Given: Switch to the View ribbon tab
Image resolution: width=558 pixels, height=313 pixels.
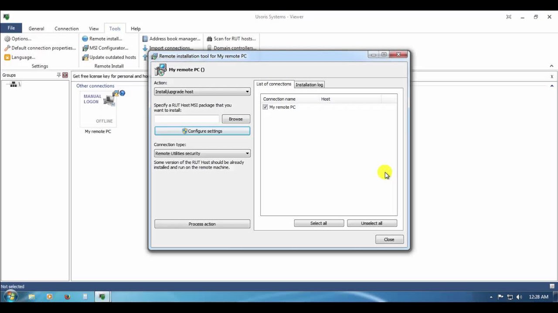Looking at the screenshot, I should coord(94,29).
